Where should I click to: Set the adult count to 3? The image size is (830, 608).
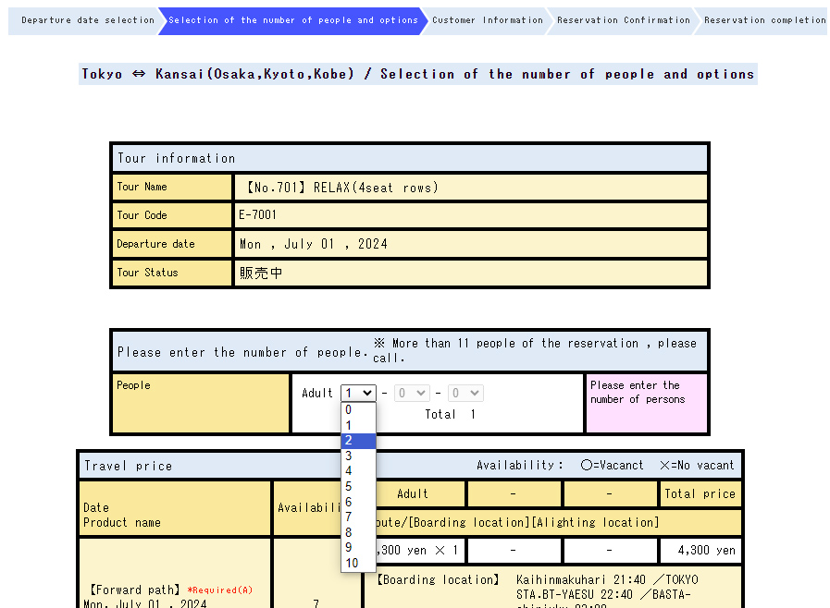coord(357,456)
